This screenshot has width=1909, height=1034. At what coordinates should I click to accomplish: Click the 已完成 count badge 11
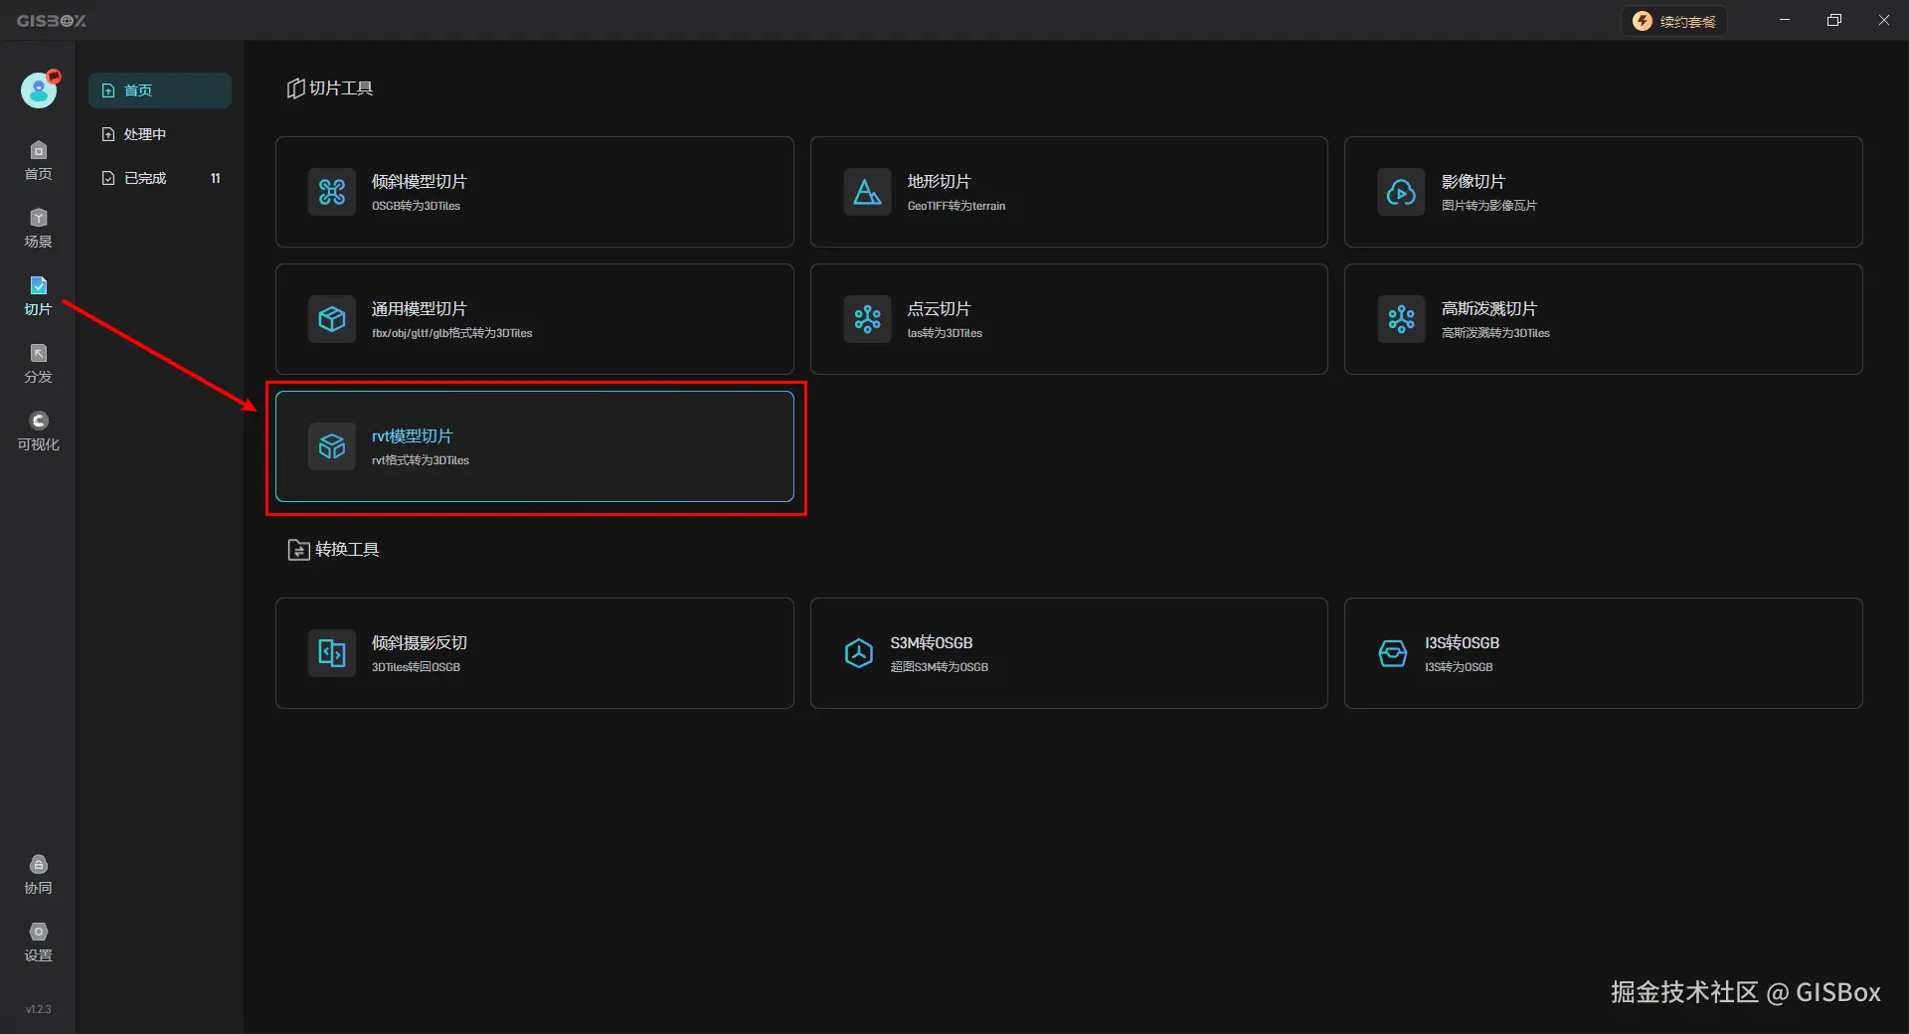tap(215, 178)
